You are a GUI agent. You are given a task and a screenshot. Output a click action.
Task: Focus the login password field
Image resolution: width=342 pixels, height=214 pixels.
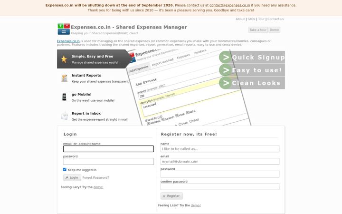tap(108, 161)
